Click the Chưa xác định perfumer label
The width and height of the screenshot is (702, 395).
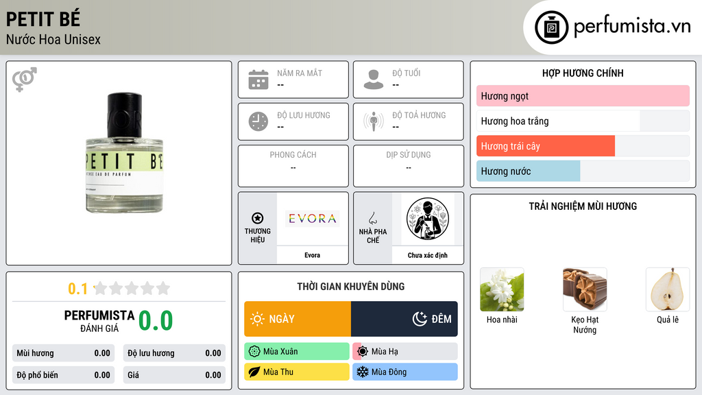coord(428,255)
